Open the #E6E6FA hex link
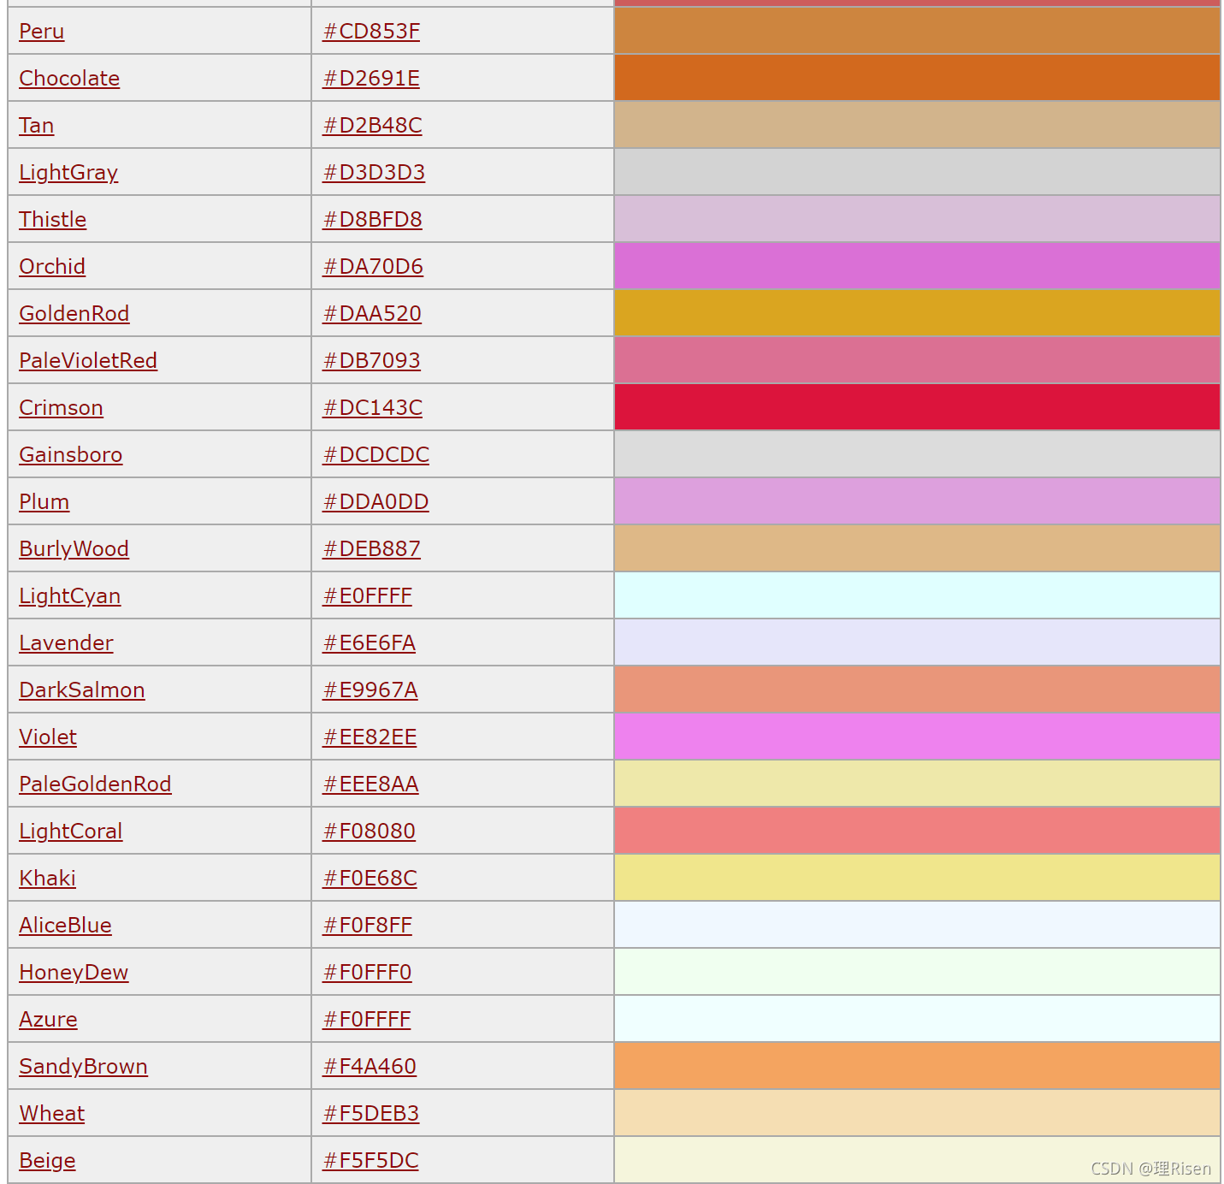Image resolution: width=1224 pixels, height=1184 pixels. pyautogui.click(x=369, y=643)
